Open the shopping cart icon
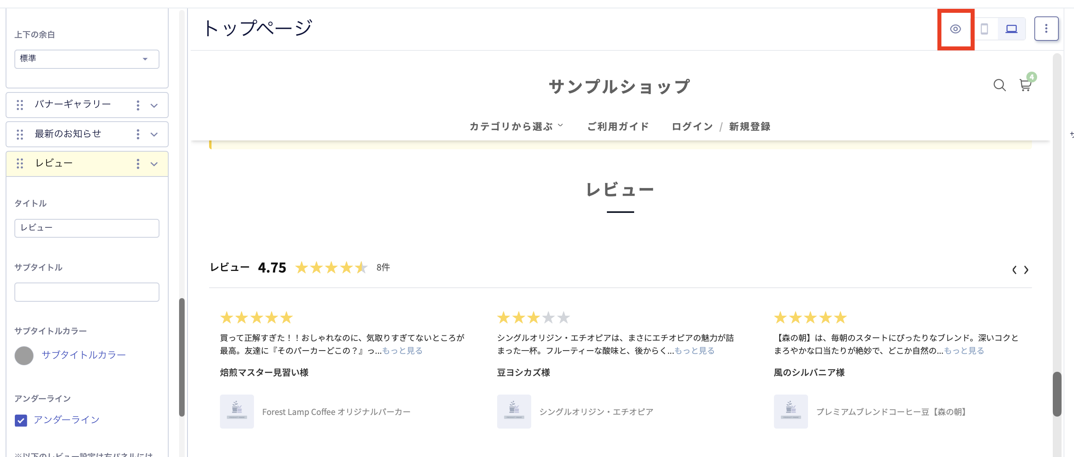Viewport: 1074px width, 457px height. 1025,85
